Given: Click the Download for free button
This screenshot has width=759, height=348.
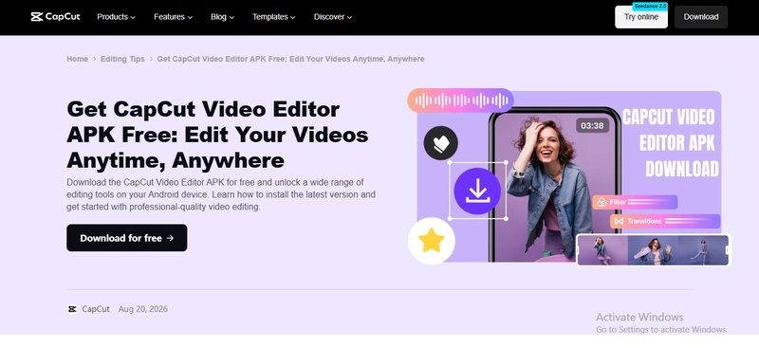Looking at the screenshot, I should (127, 238).
